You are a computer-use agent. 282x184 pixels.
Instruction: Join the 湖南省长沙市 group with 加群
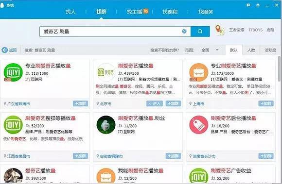click(266, 156)
